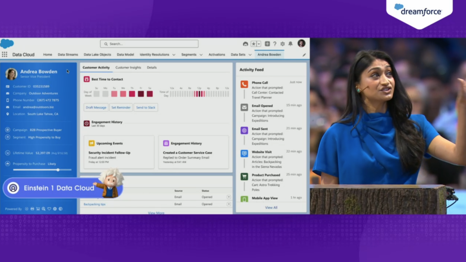Click View All in Activity Feed
466x262 pixels.
click(271, 208)
